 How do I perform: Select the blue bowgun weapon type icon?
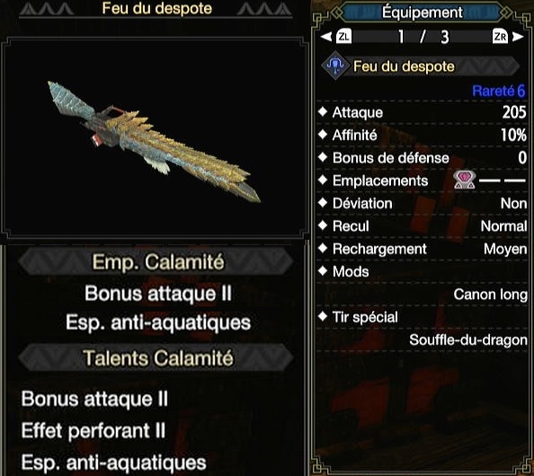point(336,66)
